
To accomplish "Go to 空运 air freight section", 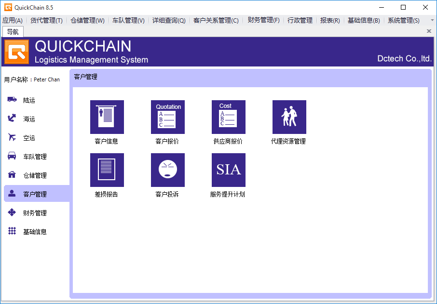I will 29,138.
